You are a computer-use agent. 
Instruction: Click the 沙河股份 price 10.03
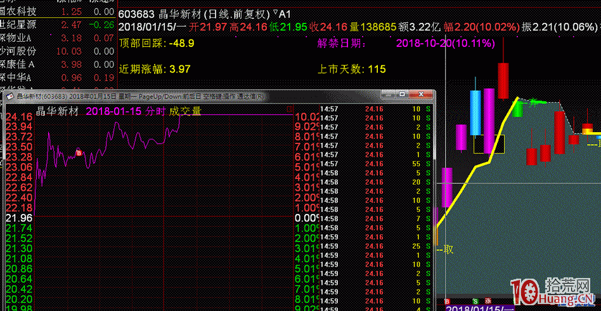pyautogui.click(x=68, y=51)
